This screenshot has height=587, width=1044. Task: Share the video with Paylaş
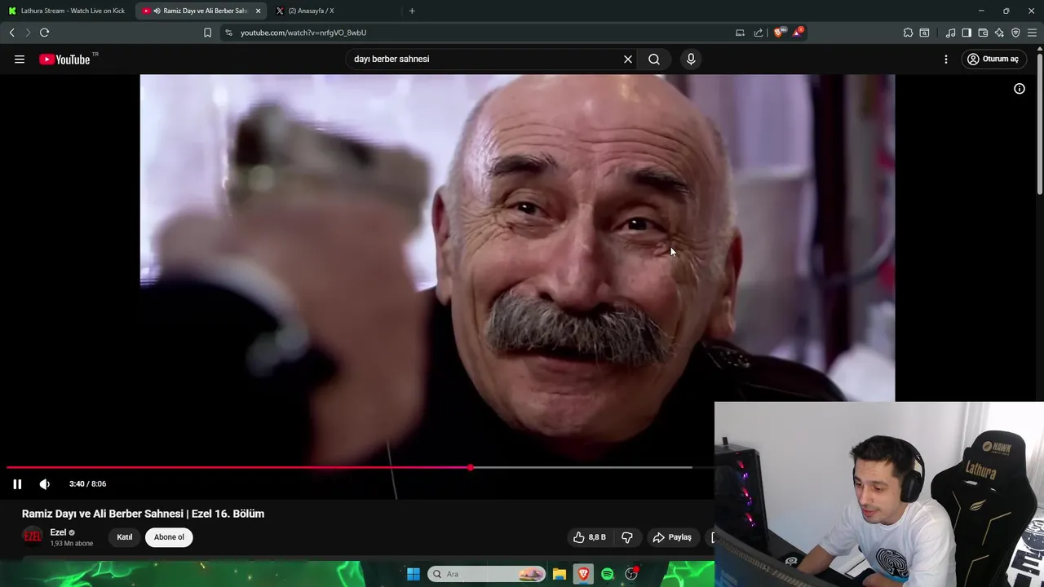672,537
